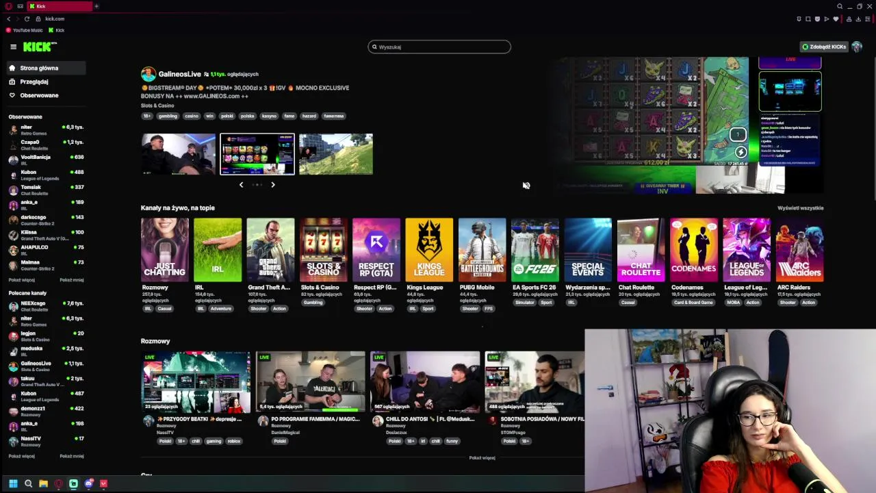
Task: Open Czapa0 channel in sidebar
Action: (x=46, y=144)
